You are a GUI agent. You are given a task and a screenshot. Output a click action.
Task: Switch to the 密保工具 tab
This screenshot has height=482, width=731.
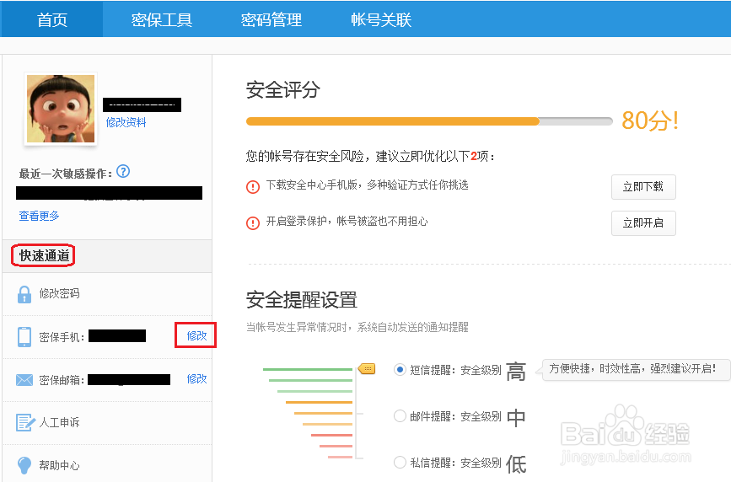(162, 20)
